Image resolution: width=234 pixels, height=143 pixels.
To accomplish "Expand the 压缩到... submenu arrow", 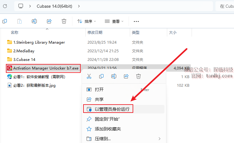I will (160, 139).
